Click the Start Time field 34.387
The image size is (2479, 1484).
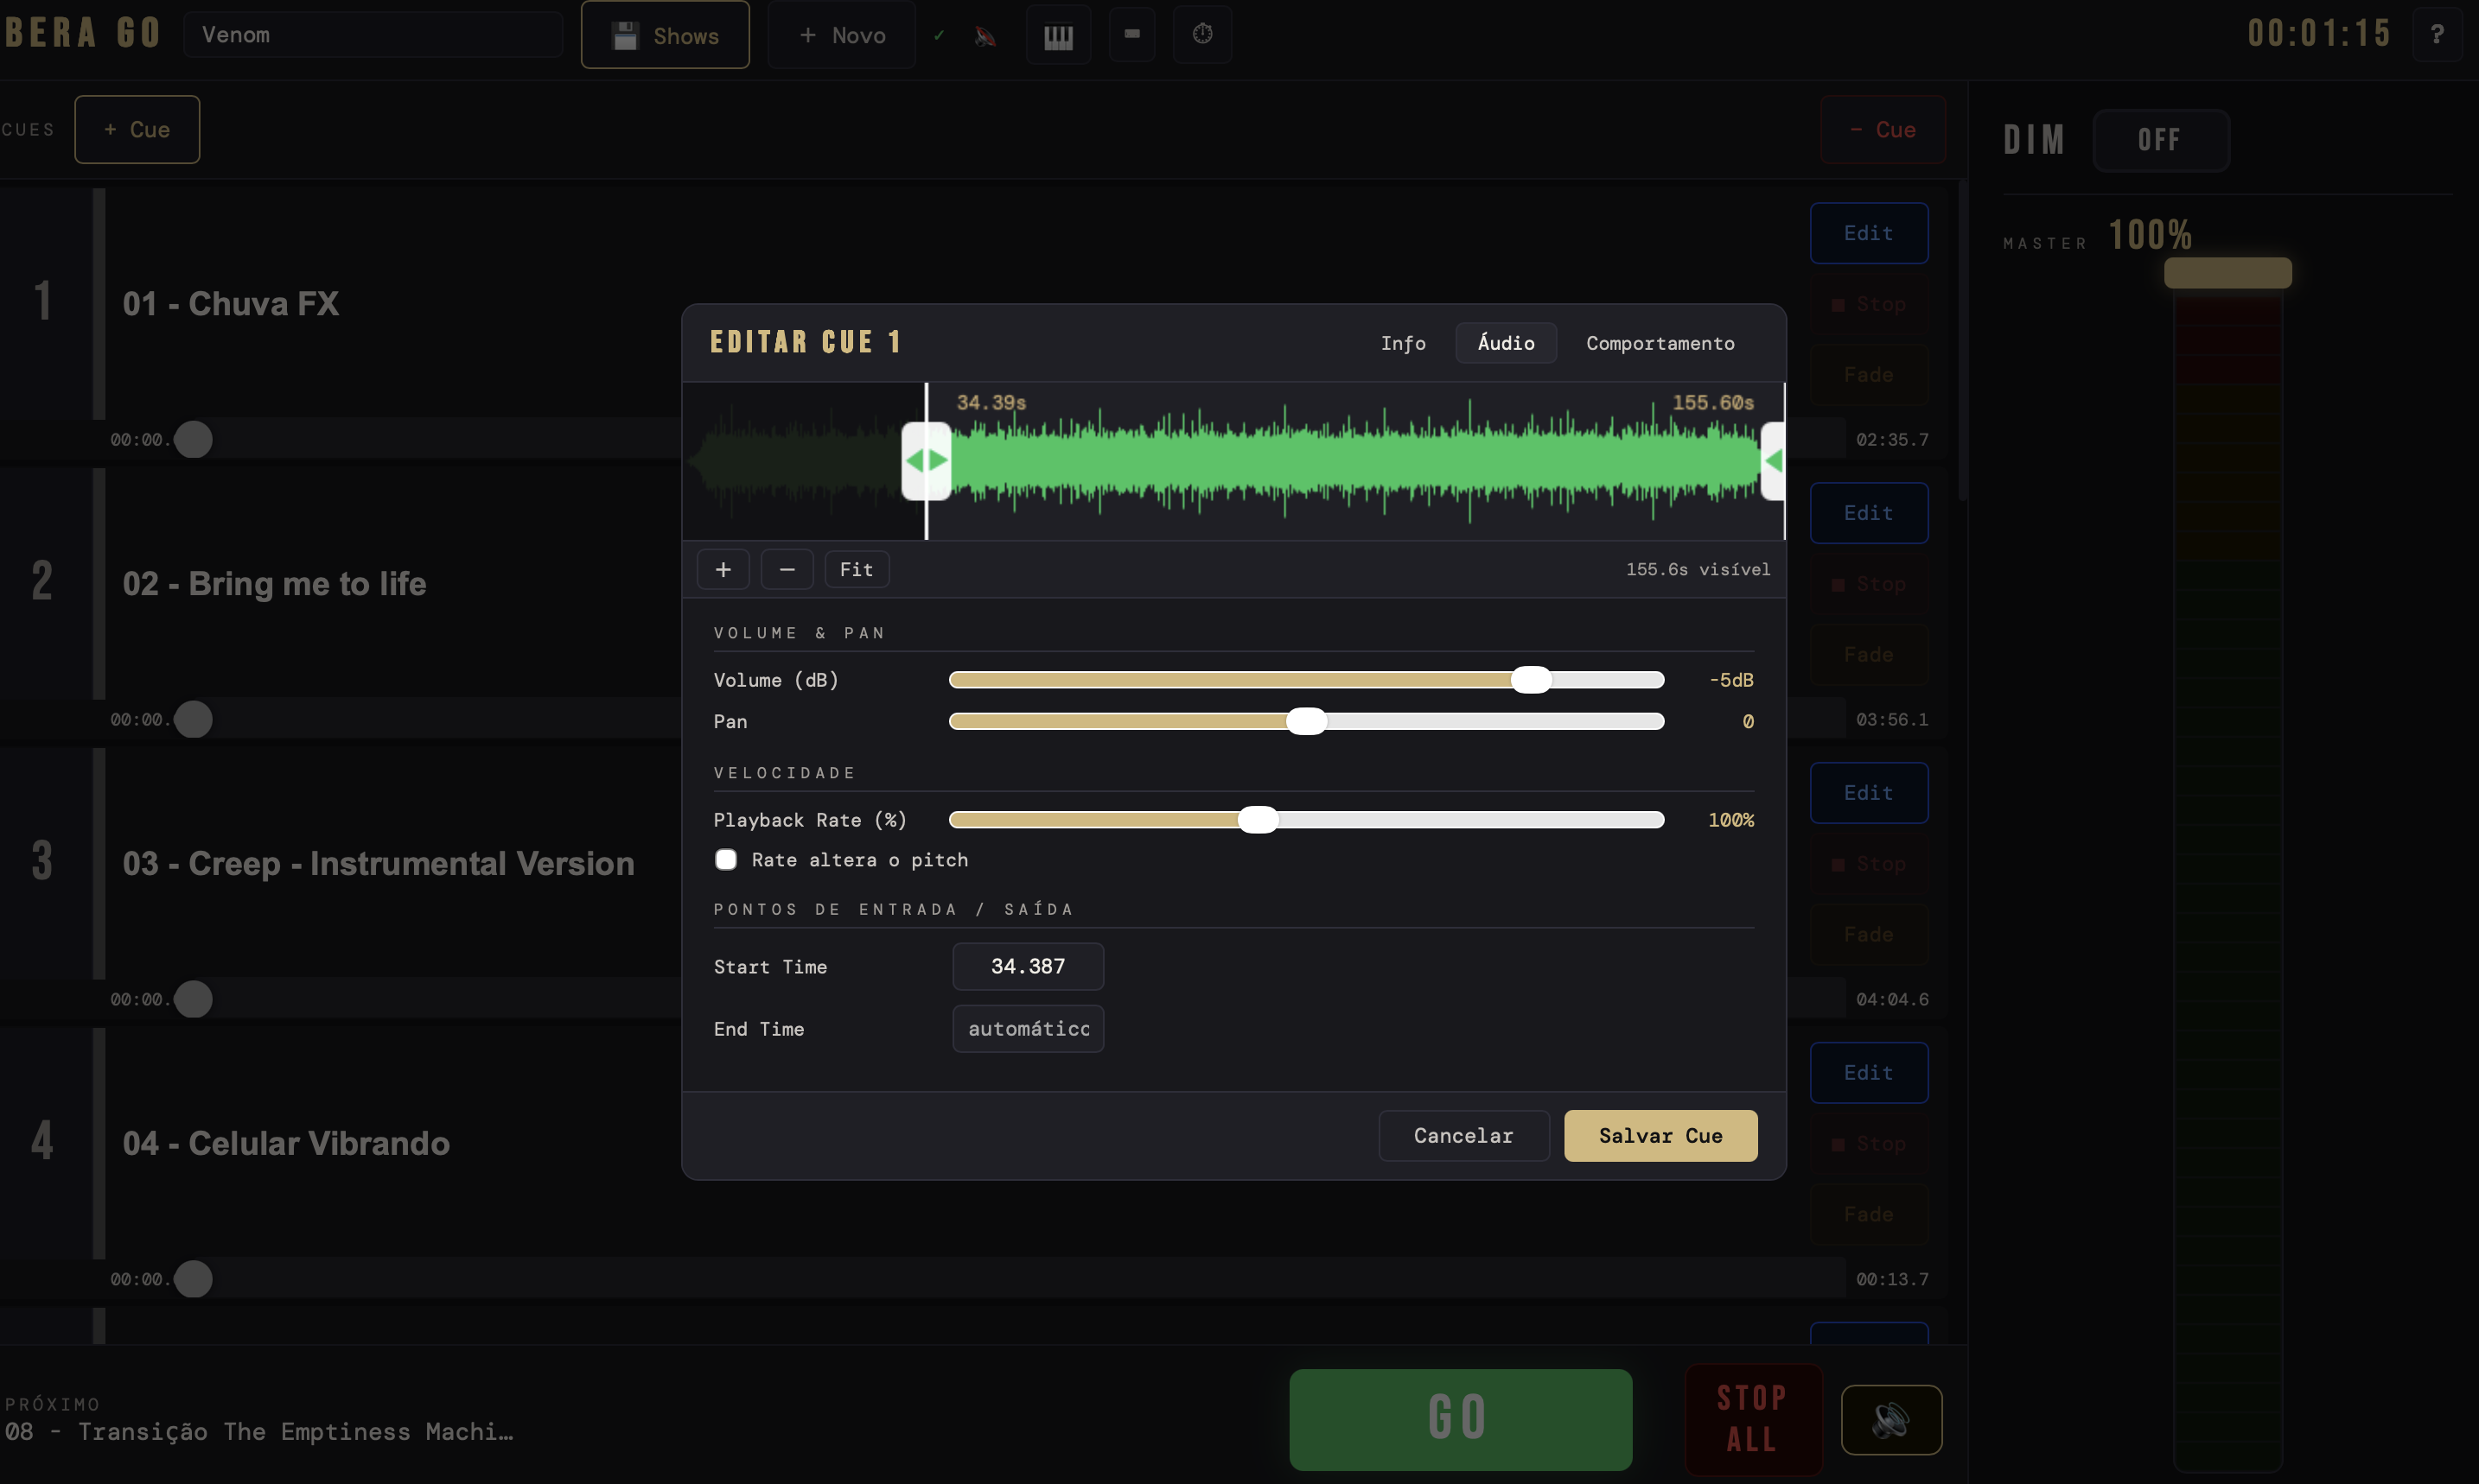click(1029, 966)
